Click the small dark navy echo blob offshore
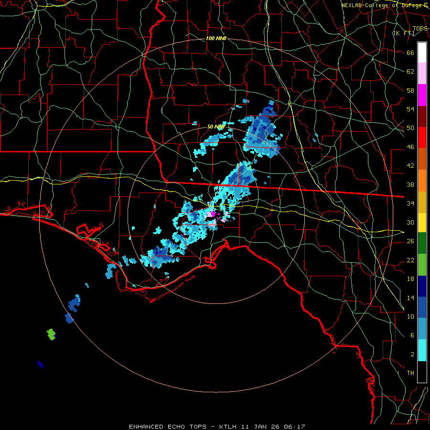Viewport: 430px width, 430px height. pyautogui.click(x=40, y=365)
